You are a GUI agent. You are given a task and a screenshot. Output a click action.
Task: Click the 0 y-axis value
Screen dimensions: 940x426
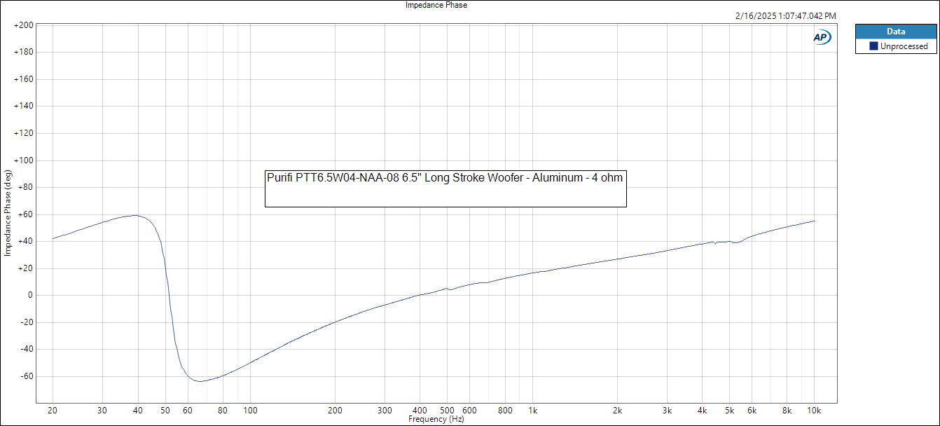(30, 295)
